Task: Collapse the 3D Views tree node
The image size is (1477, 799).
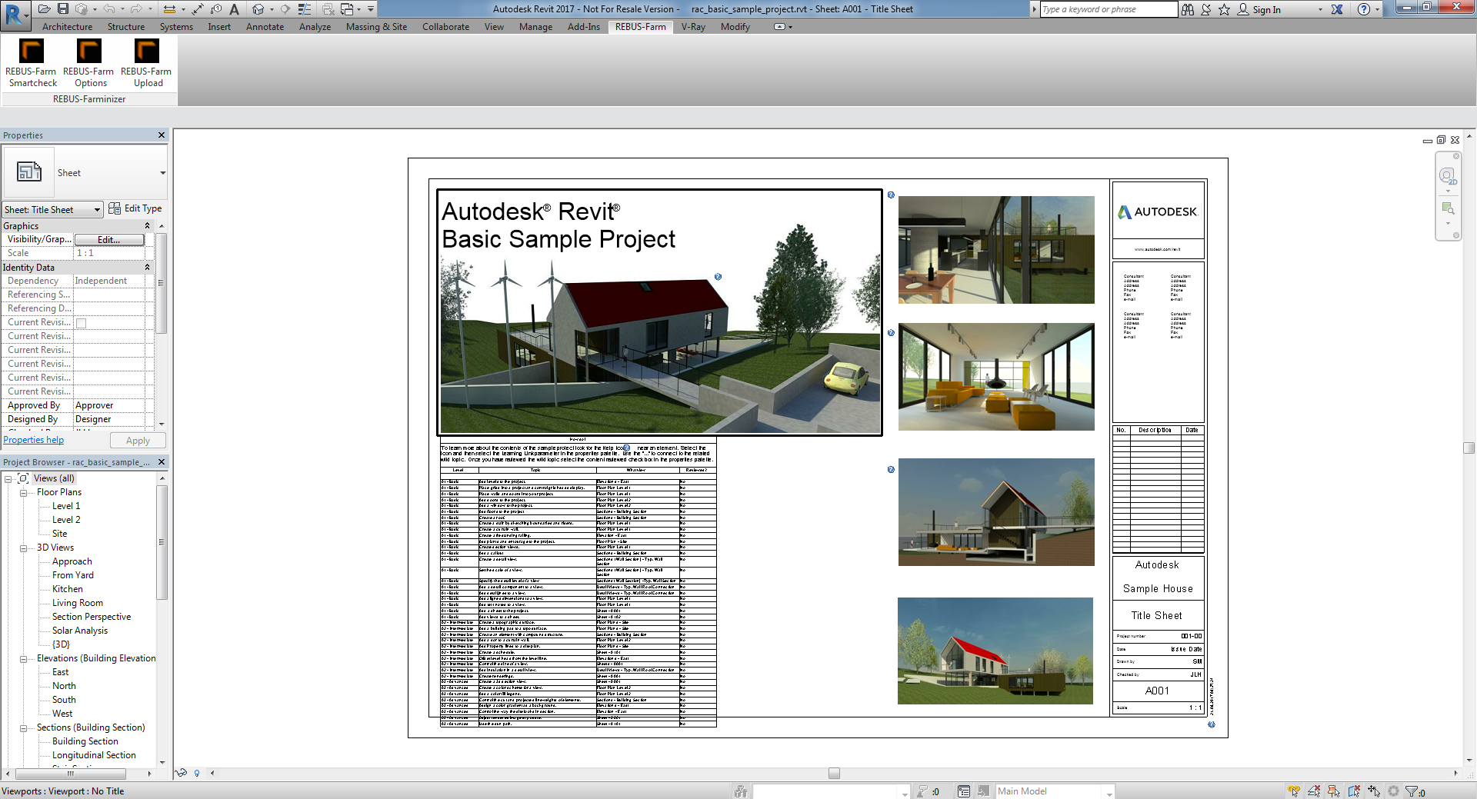Action: point(24,548)
